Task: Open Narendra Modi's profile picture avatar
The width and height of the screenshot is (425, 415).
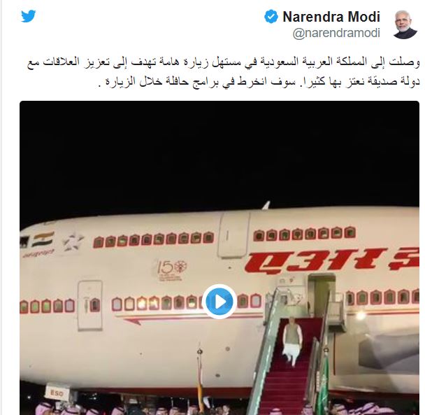Action: pos(405,24)
